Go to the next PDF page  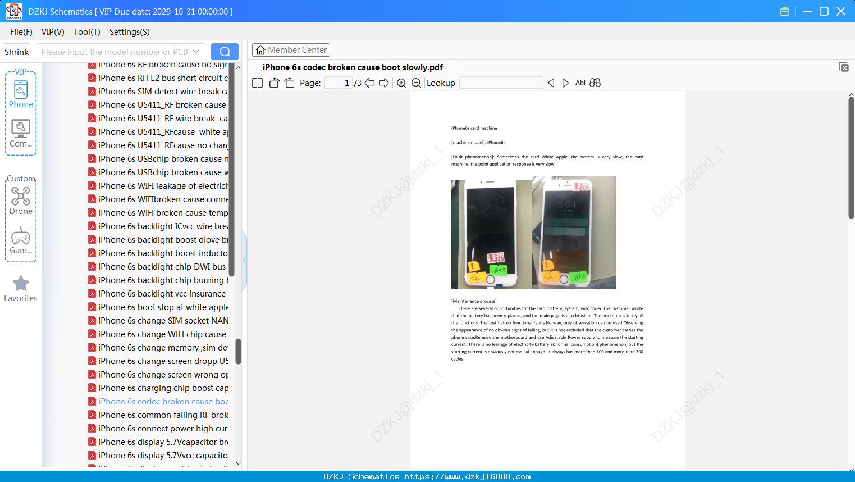(384, 83)
